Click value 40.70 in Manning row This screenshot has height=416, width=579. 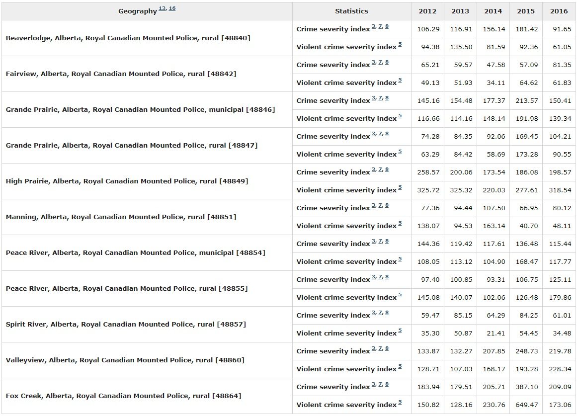[x=529, y=226]
